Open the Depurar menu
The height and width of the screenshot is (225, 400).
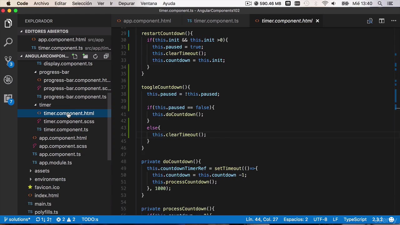[x=127, y=3]
